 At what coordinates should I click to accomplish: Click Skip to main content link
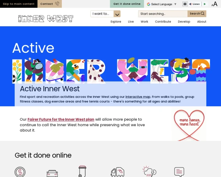[19, 4]
